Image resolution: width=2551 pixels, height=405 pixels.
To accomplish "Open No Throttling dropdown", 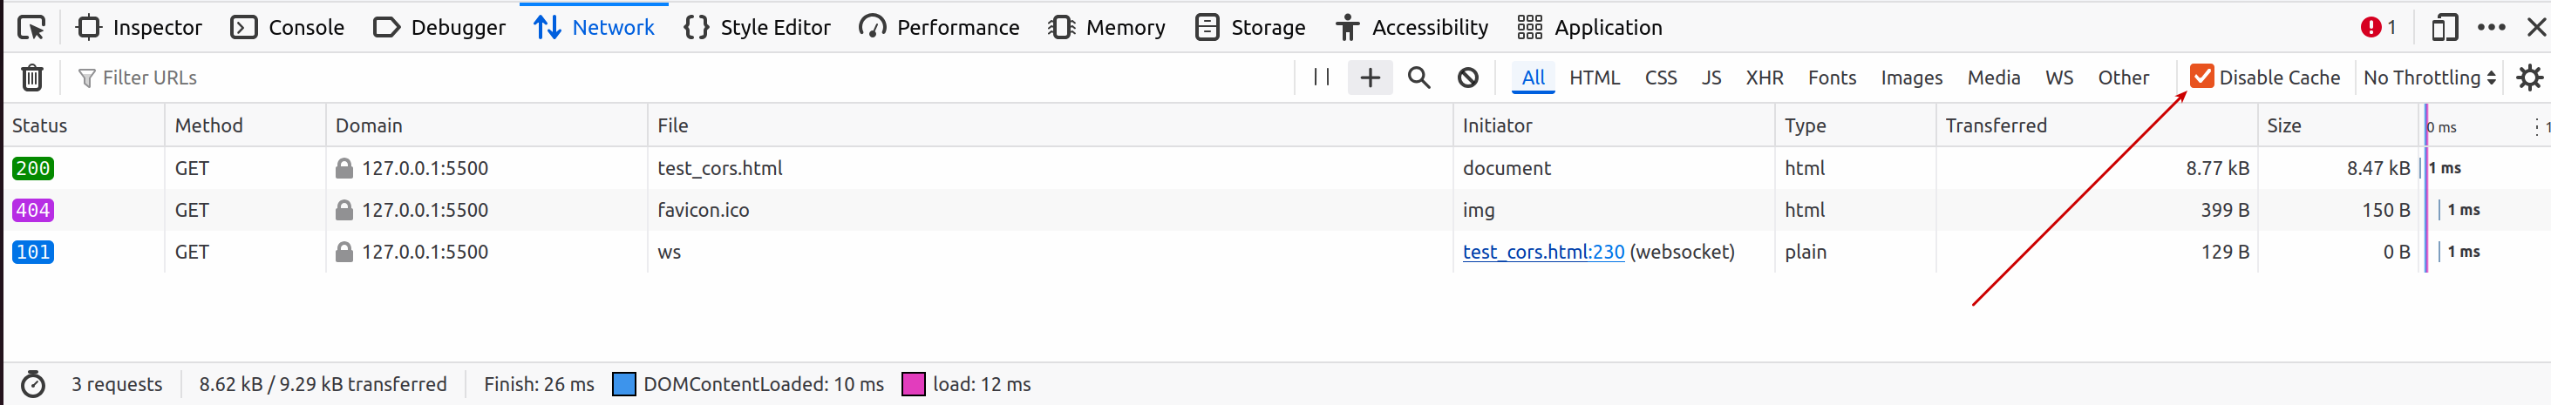I will [2429, 78].
